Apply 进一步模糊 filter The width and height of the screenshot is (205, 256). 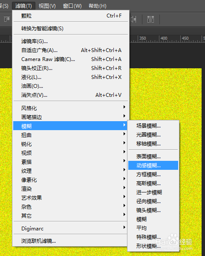point(153,192)
